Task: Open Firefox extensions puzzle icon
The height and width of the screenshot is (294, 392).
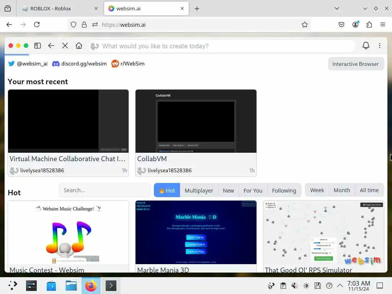Action: [x=369, y=24]
